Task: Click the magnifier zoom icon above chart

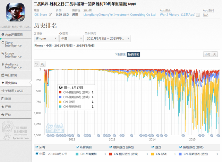Action: 42,64
